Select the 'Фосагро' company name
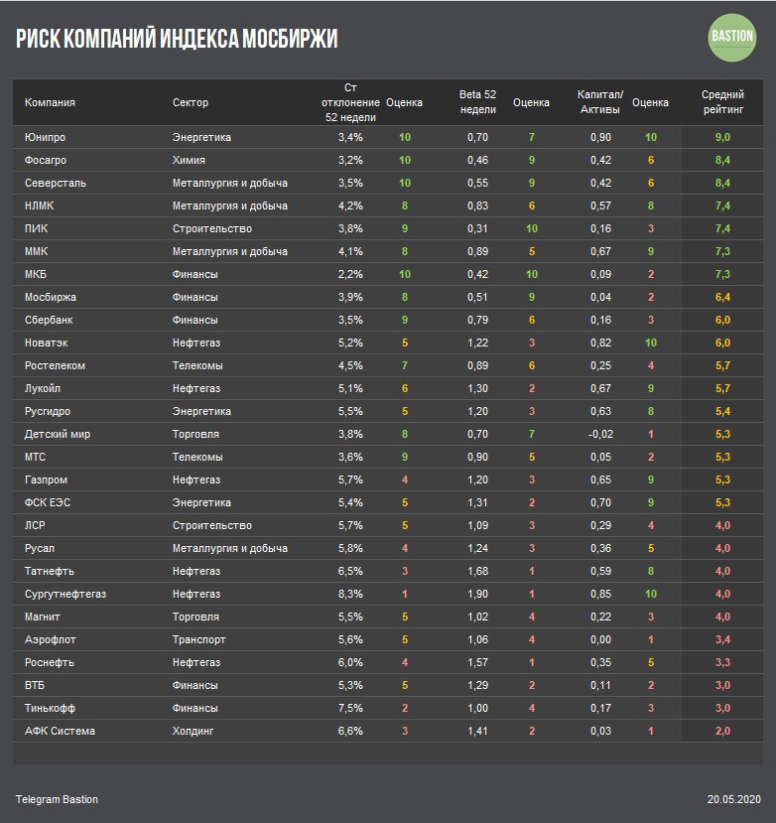 coord(46,160)
